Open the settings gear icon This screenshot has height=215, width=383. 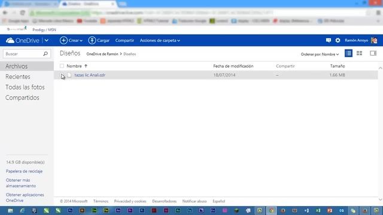[x=338, y=41]
